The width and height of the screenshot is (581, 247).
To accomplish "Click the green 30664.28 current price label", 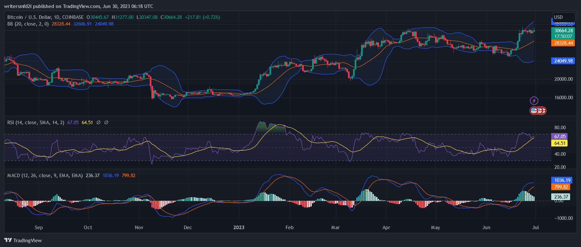I will point(563,31).
